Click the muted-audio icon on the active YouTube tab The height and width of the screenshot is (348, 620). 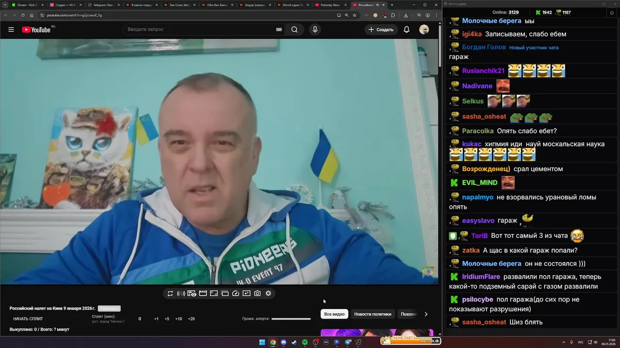point(377,5)
